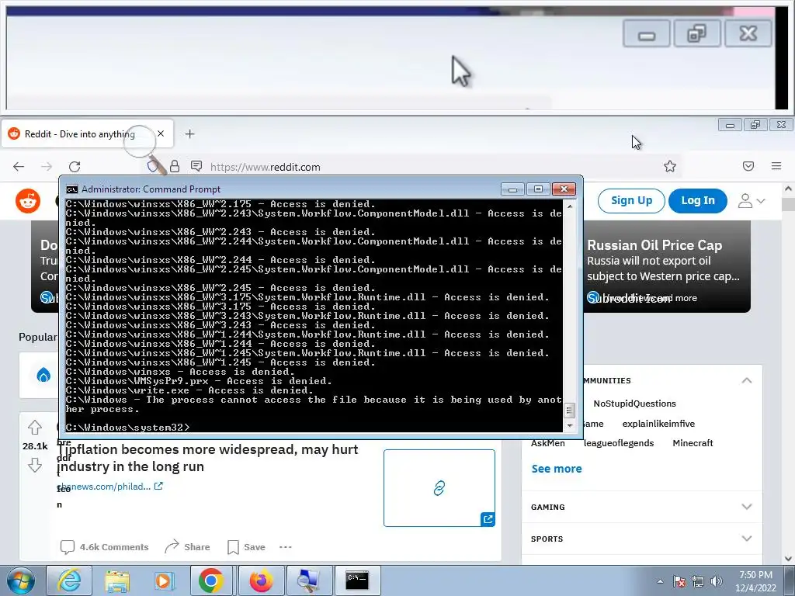Restore down the Firefox window
Screen dimensions: 795x596
755,125
